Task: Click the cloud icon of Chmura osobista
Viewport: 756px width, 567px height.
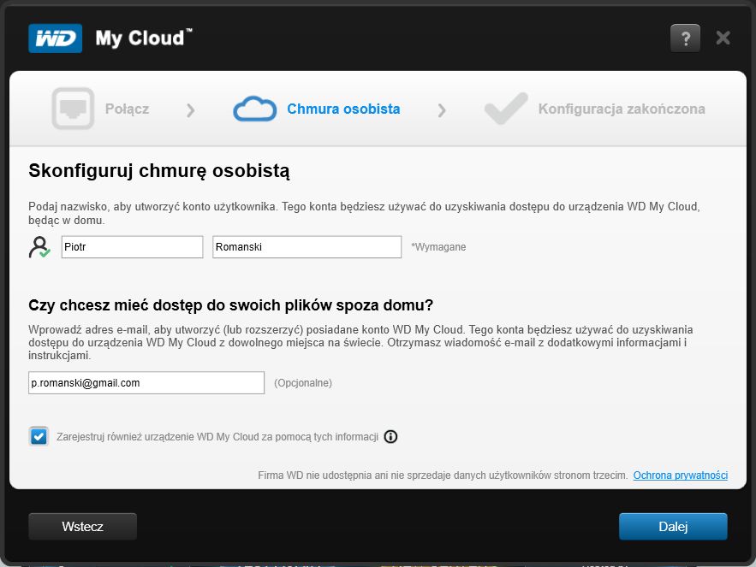Action: [254, 109]
